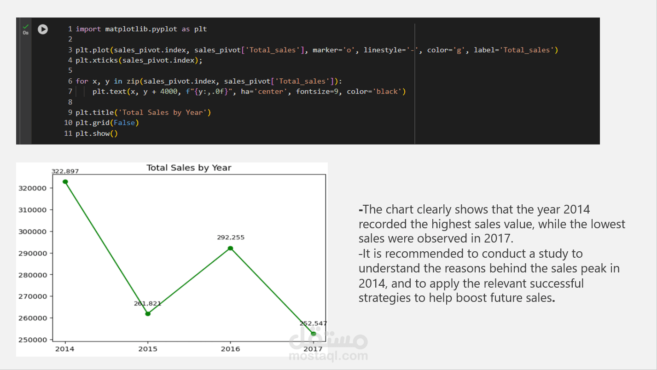Screen dimensions: 657x370
Task: Click the 320000 y-axis tick label
Action: click(33, 188)
